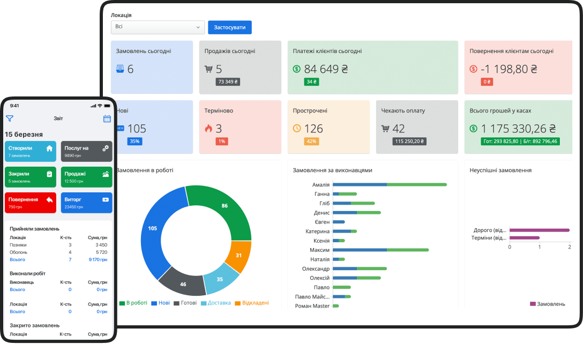Toggle the Відкладені legend entry

pos(252,303)
